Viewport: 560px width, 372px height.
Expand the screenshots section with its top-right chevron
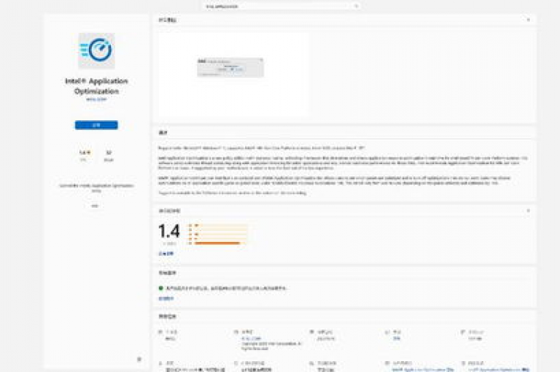pos(529,20)
